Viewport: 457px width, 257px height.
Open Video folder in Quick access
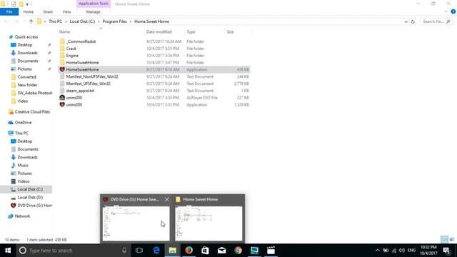(22, 101)
